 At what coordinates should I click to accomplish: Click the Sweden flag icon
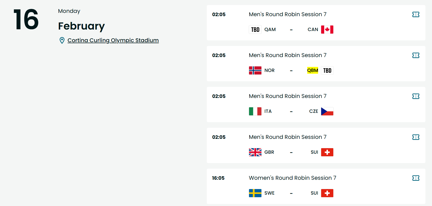coord(255,193)
